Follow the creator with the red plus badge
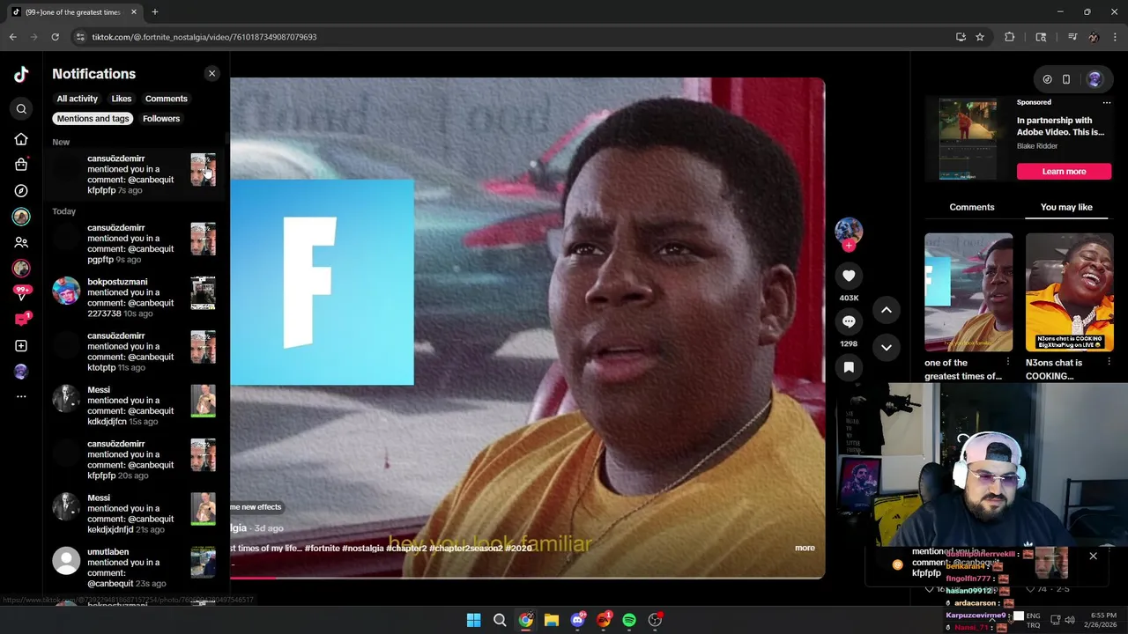 coord(849,246)
